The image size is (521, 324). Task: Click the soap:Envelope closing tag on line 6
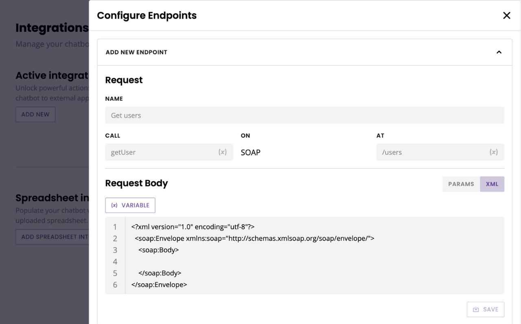(158, 285)
